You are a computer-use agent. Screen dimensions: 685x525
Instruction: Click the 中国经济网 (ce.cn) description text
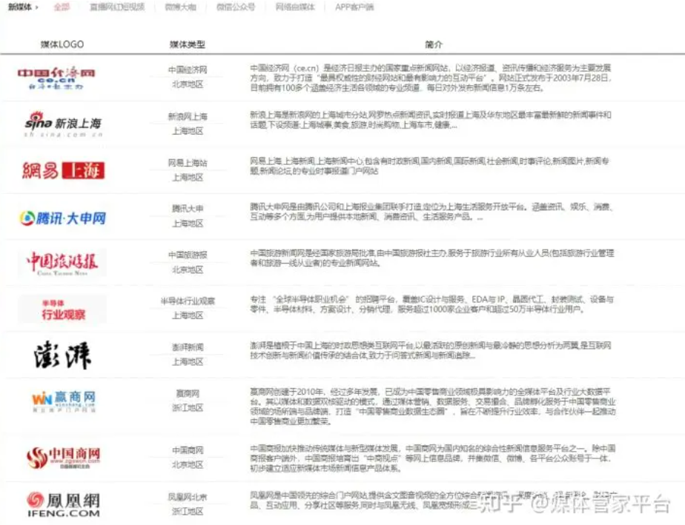(x=431, y=78)
